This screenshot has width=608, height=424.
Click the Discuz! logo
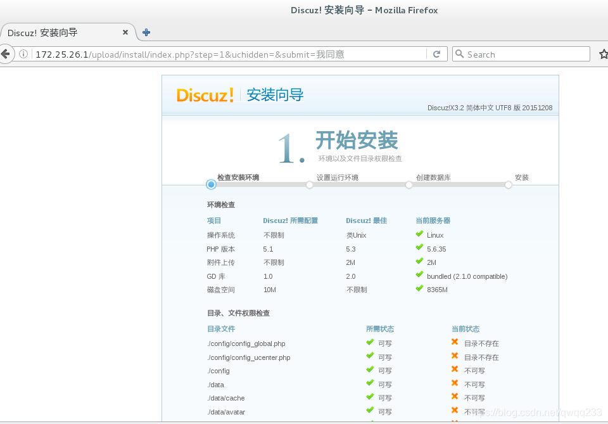click(x=205, y=95)
